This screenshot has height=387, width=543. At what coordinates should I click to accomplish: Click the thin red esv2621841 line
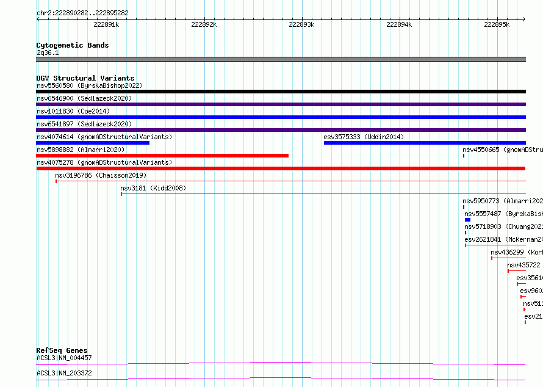495,245
